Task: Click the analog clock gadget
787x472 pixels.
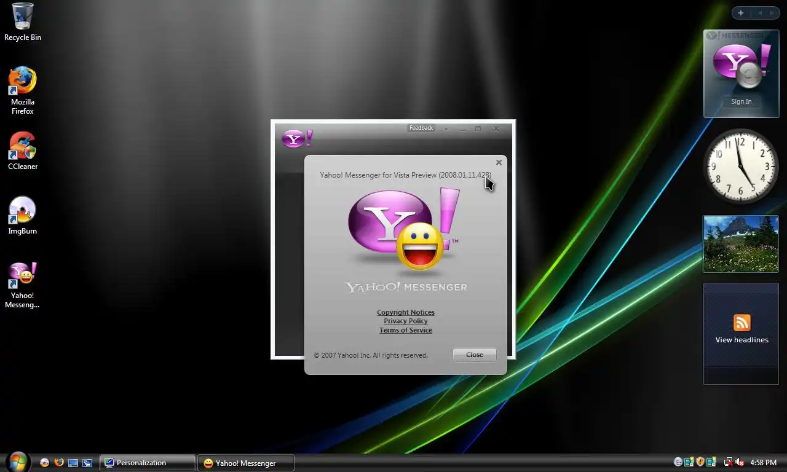Action: (x=741, y=166)
